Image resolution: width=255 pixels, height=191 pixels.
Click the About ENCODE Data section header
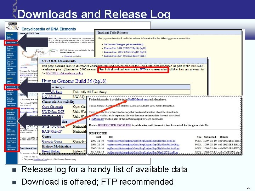(29, 34)
